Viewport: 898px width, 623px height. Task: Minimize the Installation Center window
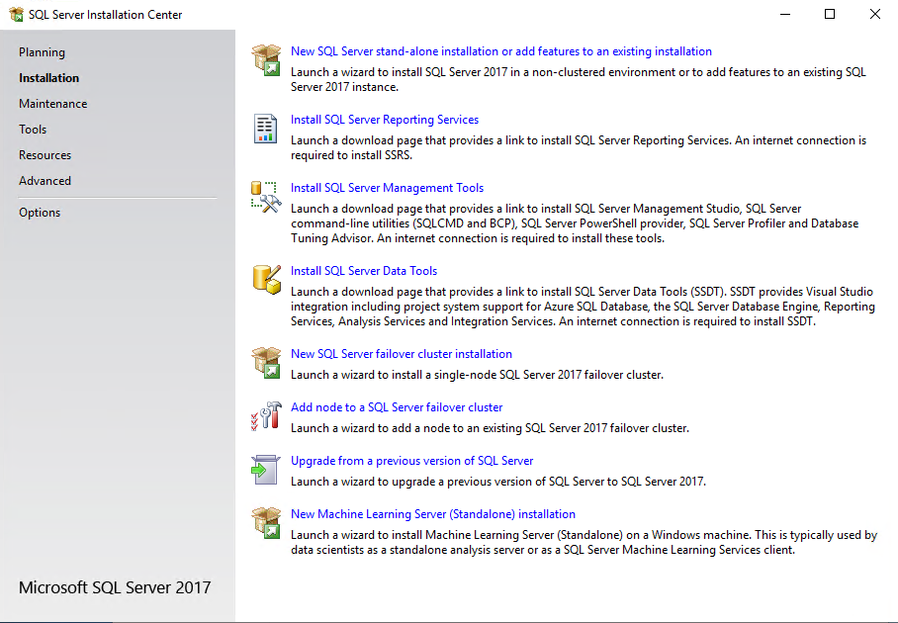coord(785,14)
